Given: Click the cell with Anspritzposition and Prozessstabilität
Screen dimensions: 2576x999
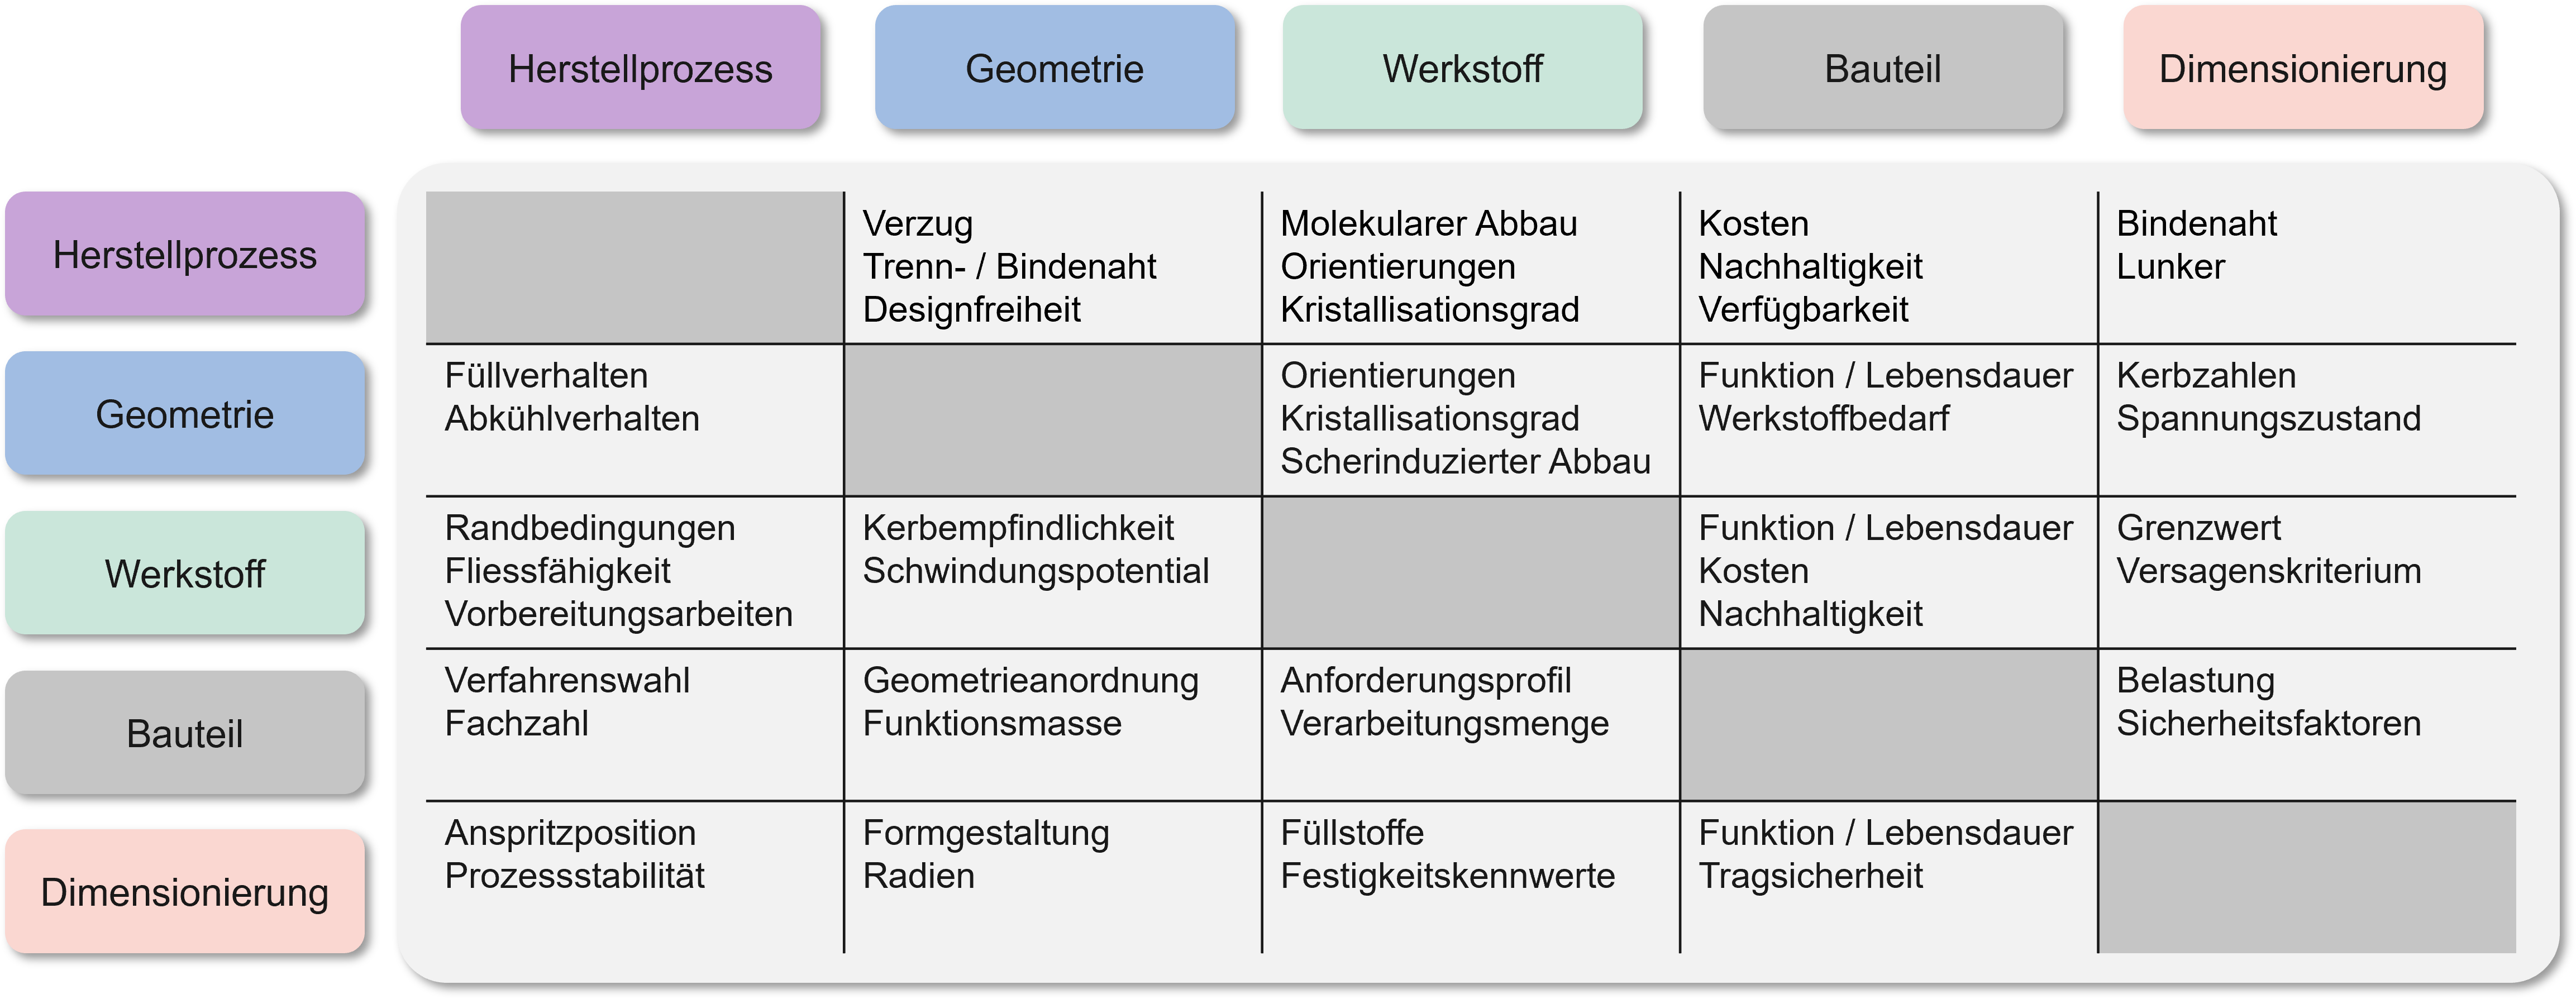Looking at the screenshot, I should pos(635,877).
